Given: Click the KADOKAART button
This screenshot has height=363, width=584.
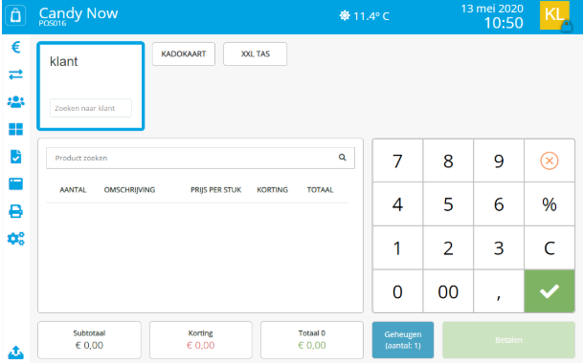Looking at the screenshot, I should tap(184, 53).
